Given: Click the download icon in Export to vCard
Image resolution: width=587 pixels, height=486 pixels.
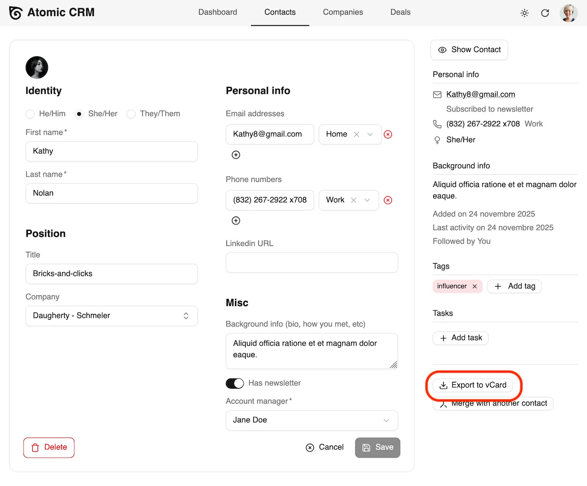Looking at the screenshot, I should [443, 385].
